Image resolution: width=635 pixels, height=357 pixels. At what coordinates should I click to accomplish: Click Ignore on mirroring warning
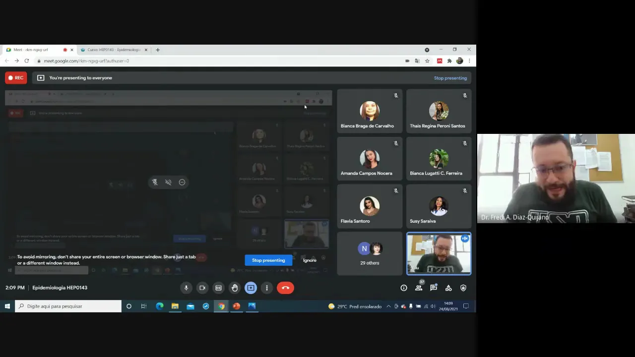pyautogui.click(x=310, y=260)
